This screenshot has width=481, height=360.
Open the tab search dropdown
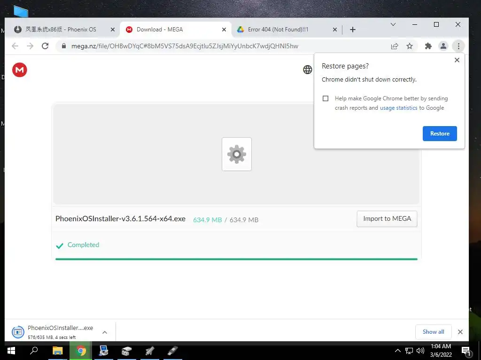pos(393,24)
